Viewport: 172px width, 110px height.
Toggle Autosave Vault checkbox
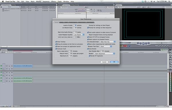[x=56, y=49]
